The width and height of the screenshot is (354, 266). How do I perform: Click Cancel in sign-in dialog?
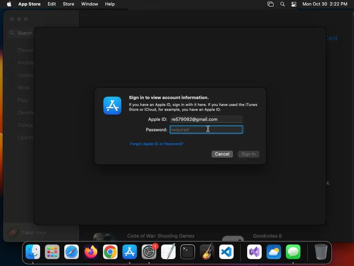222,154
